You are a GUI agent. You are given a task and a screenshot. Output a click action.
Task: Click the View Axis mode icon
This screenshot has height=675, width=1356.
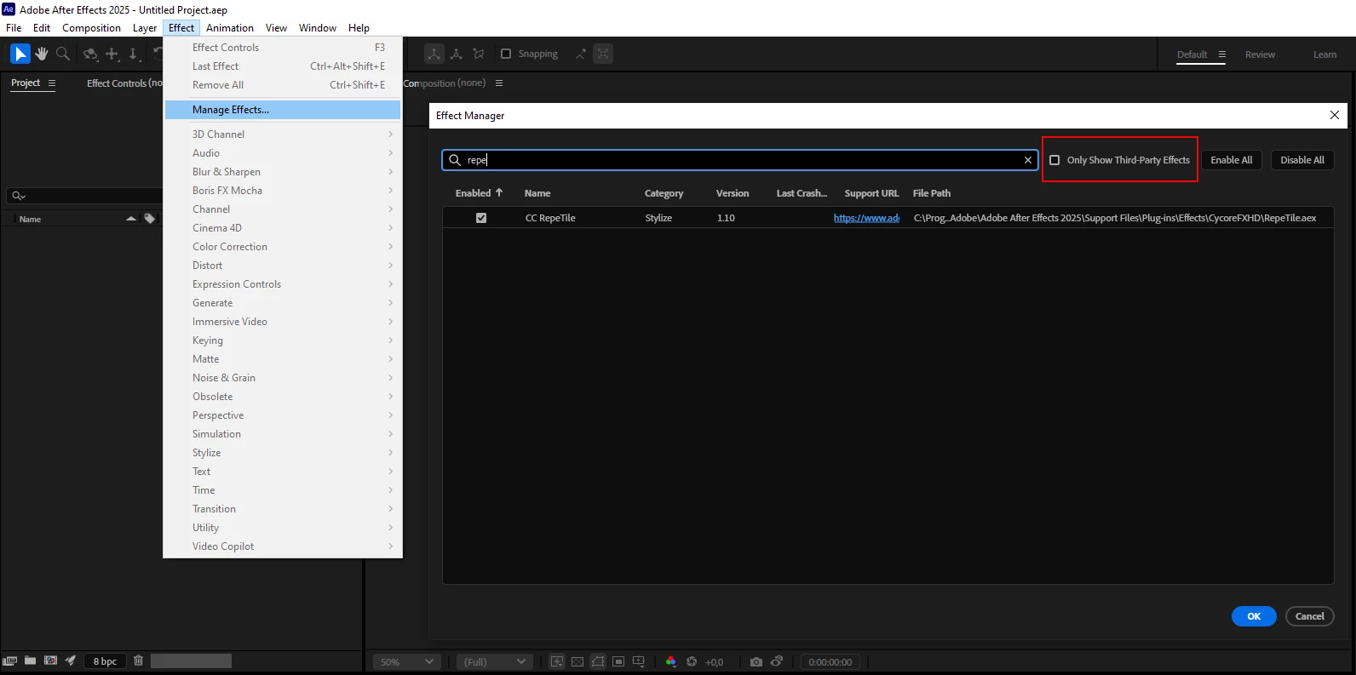tap(479, 54)
